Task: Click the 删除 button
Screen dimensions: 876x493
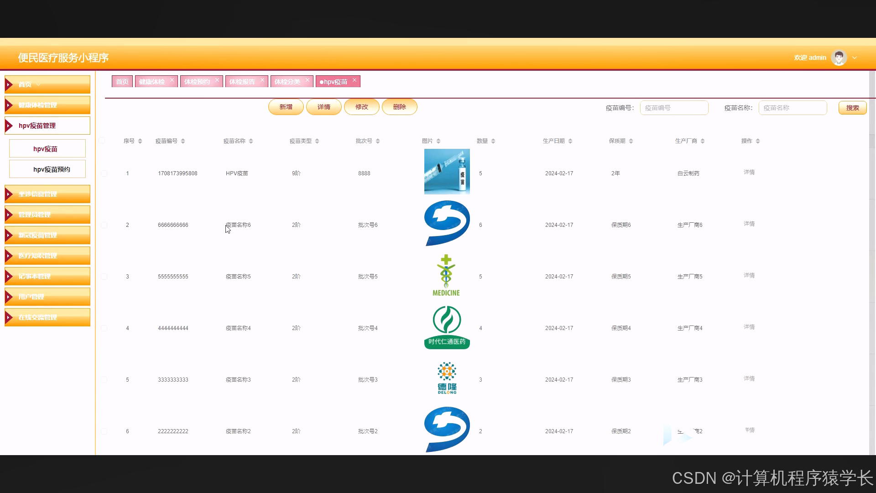Action: (x=400, y=107)
